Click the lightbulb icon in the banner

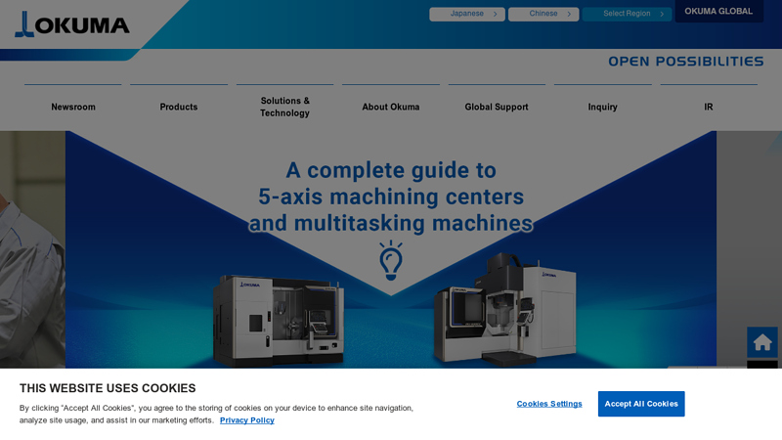coord(391,260)
